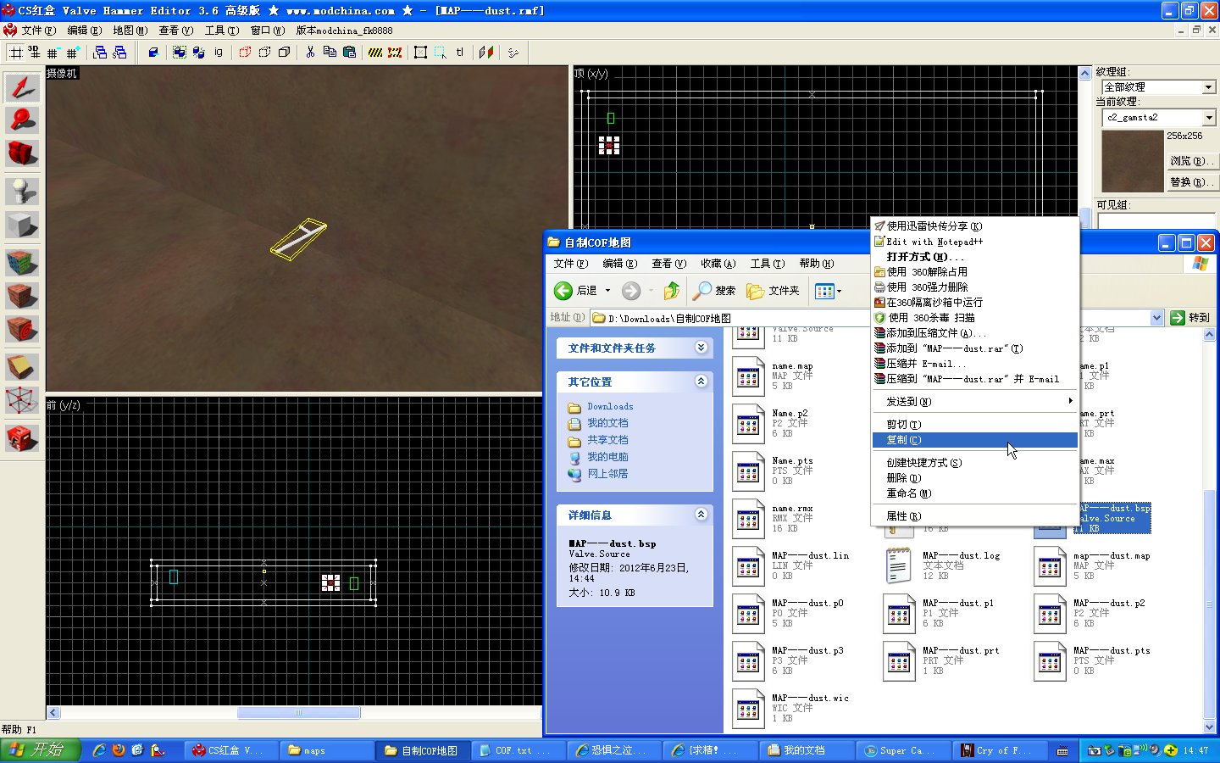Open the Explorer views dropdown button
Image resolution: width=1220 pixels, height=763 pixels.
(x=828, y=291)
